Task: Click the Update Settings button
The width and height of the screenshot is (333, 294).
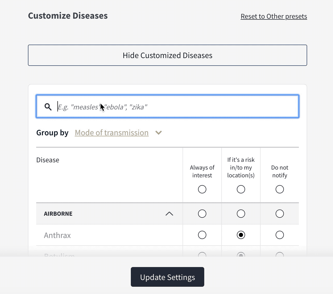Action: 168,277
